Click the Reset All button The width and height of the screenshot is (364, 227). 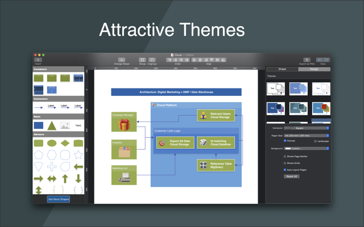292,176
